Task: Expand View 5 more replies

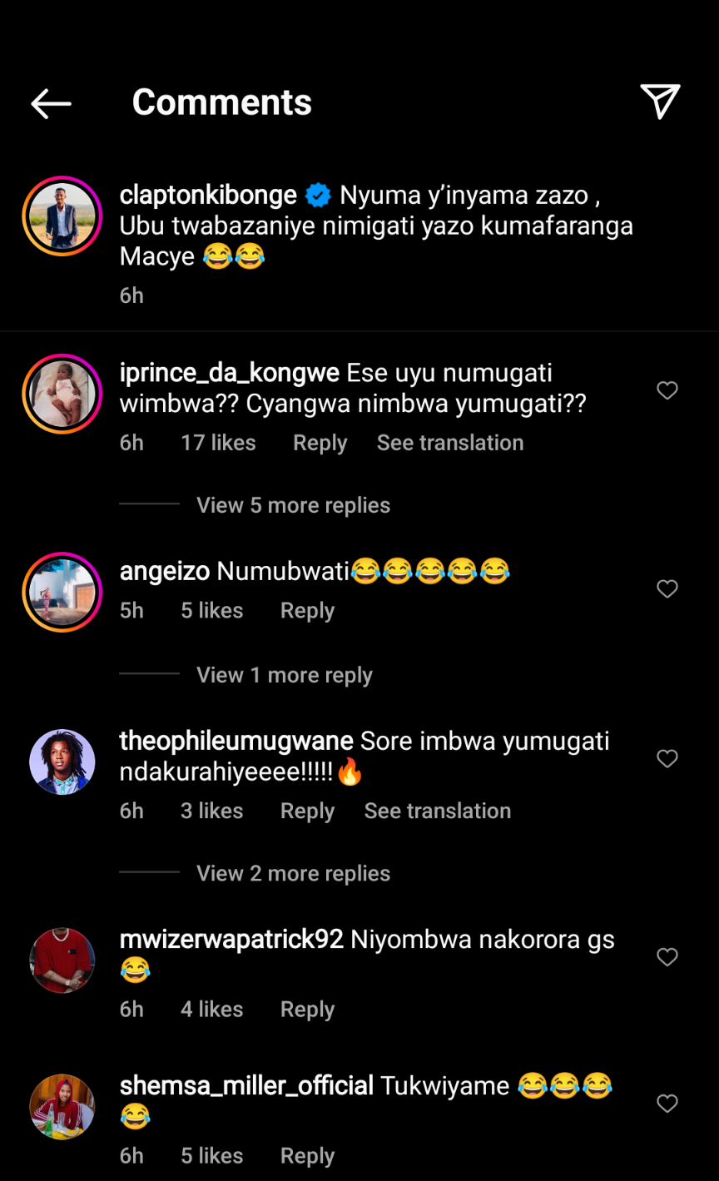Action: (x=293, y=505)
